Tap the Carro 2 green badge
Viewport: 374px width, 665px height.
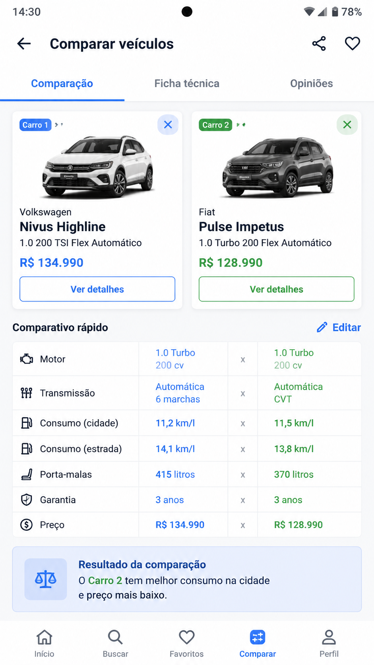tap(215, 125)
